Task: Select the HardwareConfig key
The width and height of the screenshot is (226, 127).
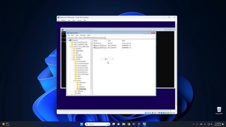Action: [x=82, y=68]
